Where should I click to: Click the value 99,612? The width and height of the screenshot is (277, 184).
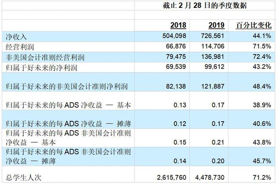pyautogui.click(x=214, y=67)
